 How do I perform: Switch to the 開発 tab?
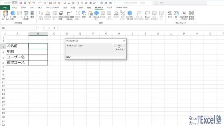(89, 8)
